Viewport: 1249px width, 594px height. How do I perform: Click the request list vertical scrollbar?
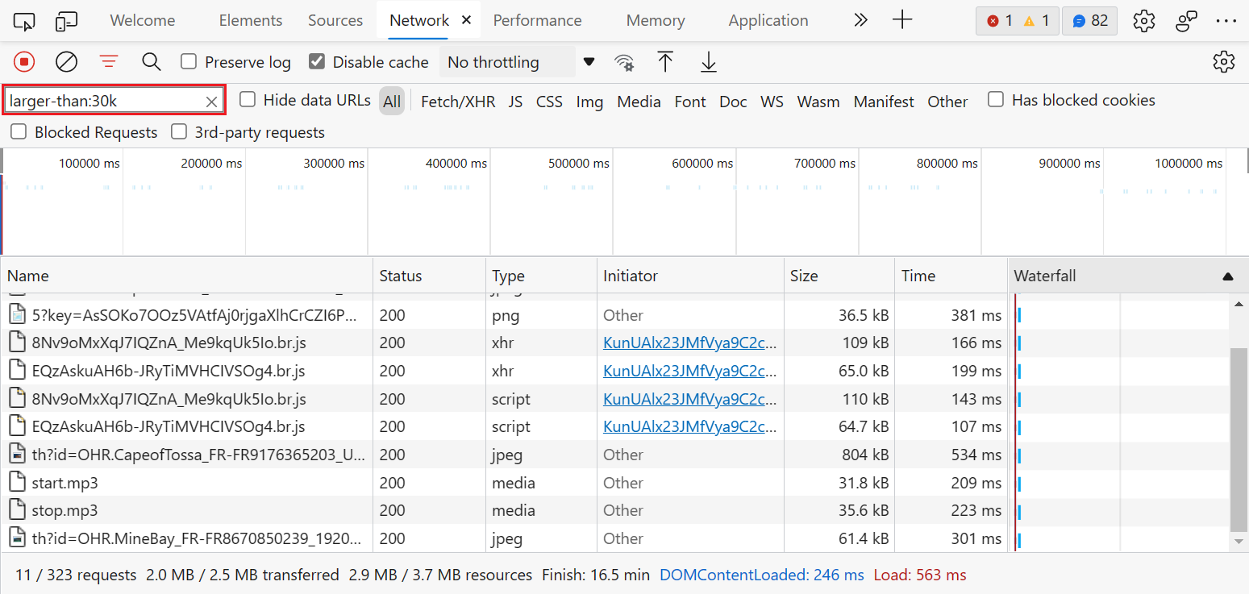point(1240,439)
